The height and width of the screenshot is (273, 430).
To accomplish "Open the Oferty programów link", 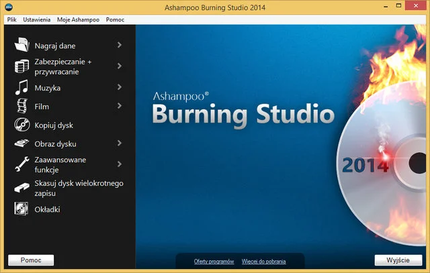I will [214, 261].
